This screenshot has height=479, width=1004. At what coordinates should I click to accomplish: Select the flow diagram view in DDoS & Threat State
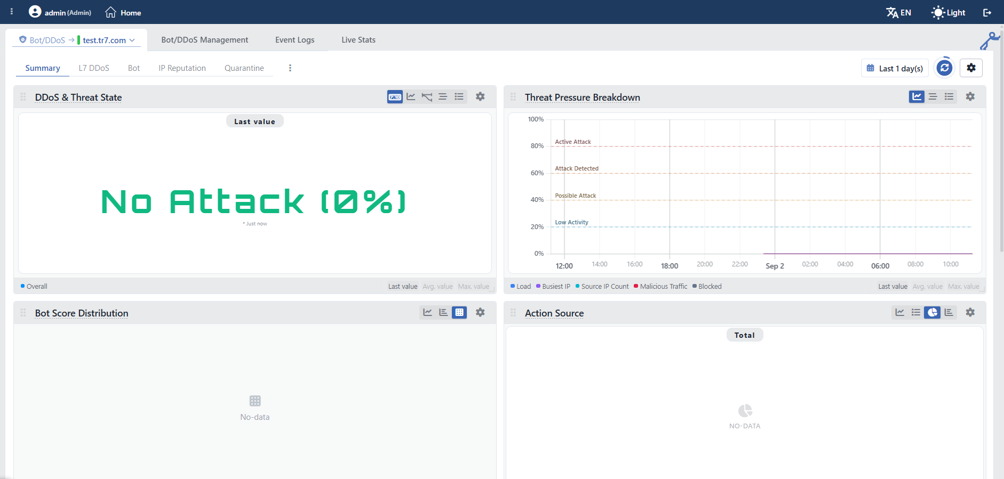click(x=427, y=96)
